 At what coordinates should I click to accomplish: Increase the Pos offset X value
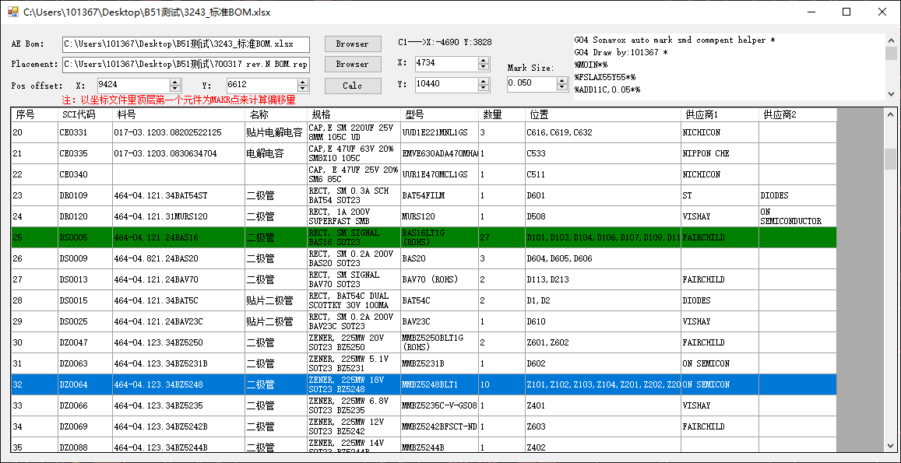coord(176,82)
